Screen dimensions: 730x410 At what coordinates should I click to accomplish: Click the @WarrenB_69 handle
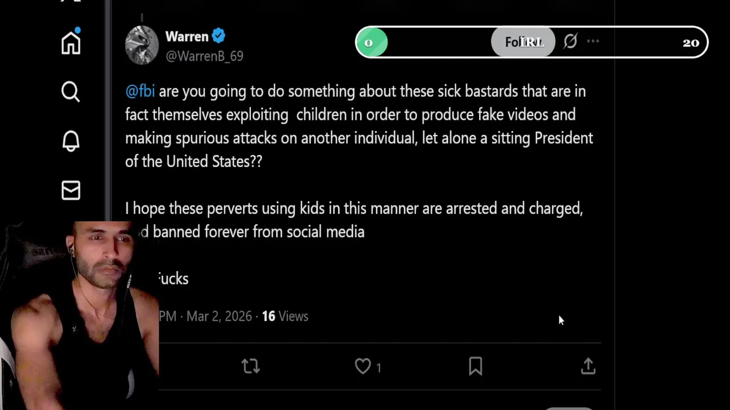(x=204, y=56)
